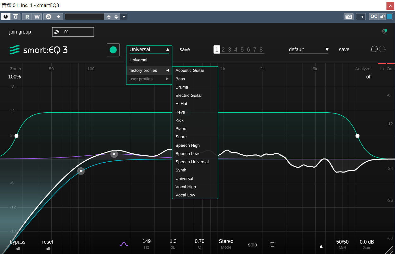Image resolution: width=395 pixels, height=254 pixels.
Task: Open the Stereo Mode selector
Action: point(226,244)
